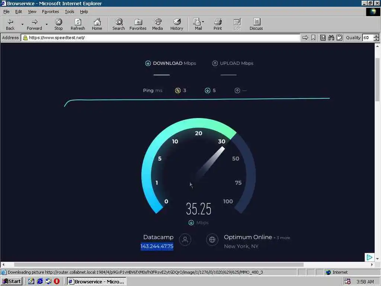
Task: Click the globe server icon
Action: point(212,240)
